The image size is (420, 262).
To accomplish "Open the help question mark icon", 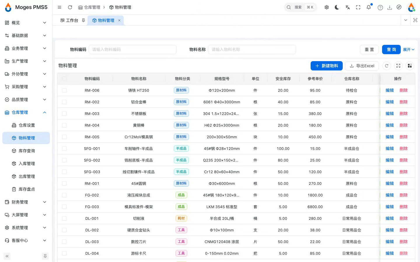I will [380, 8].
